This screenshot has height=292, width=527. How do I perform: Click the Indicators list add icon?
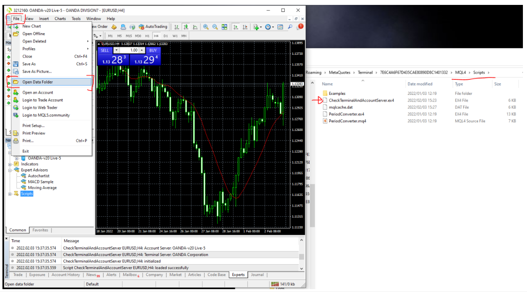[256, 27]
